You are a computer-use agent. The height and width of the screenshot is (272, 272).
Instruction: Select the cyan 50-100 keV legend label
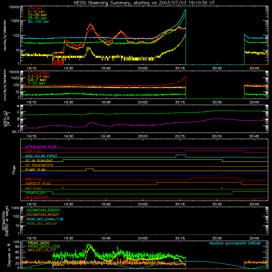tap(38, 22)
